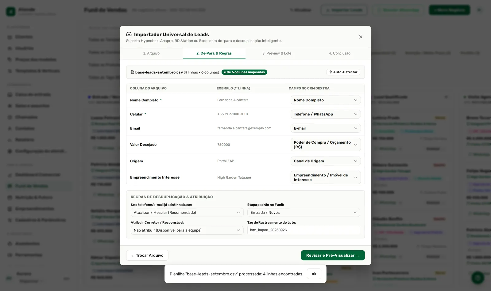Viewport: 491px width, 291px height.
Task: Switch to the 1. Arquivo step tab
Action: (x=151, y=53)
